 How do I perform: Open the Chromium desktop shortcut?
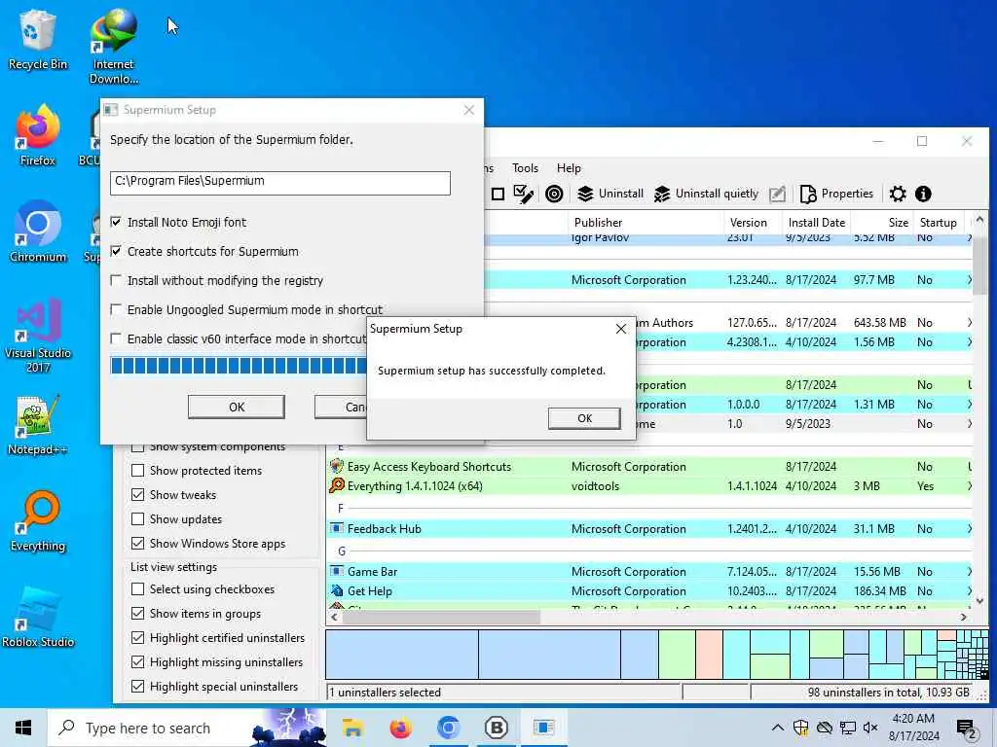click(38, 231)
